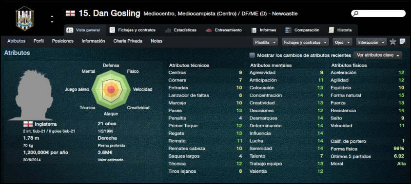Expand the Plantilla dropdown
The width and height of the screenshot is (411, 184).
point(265,42)
